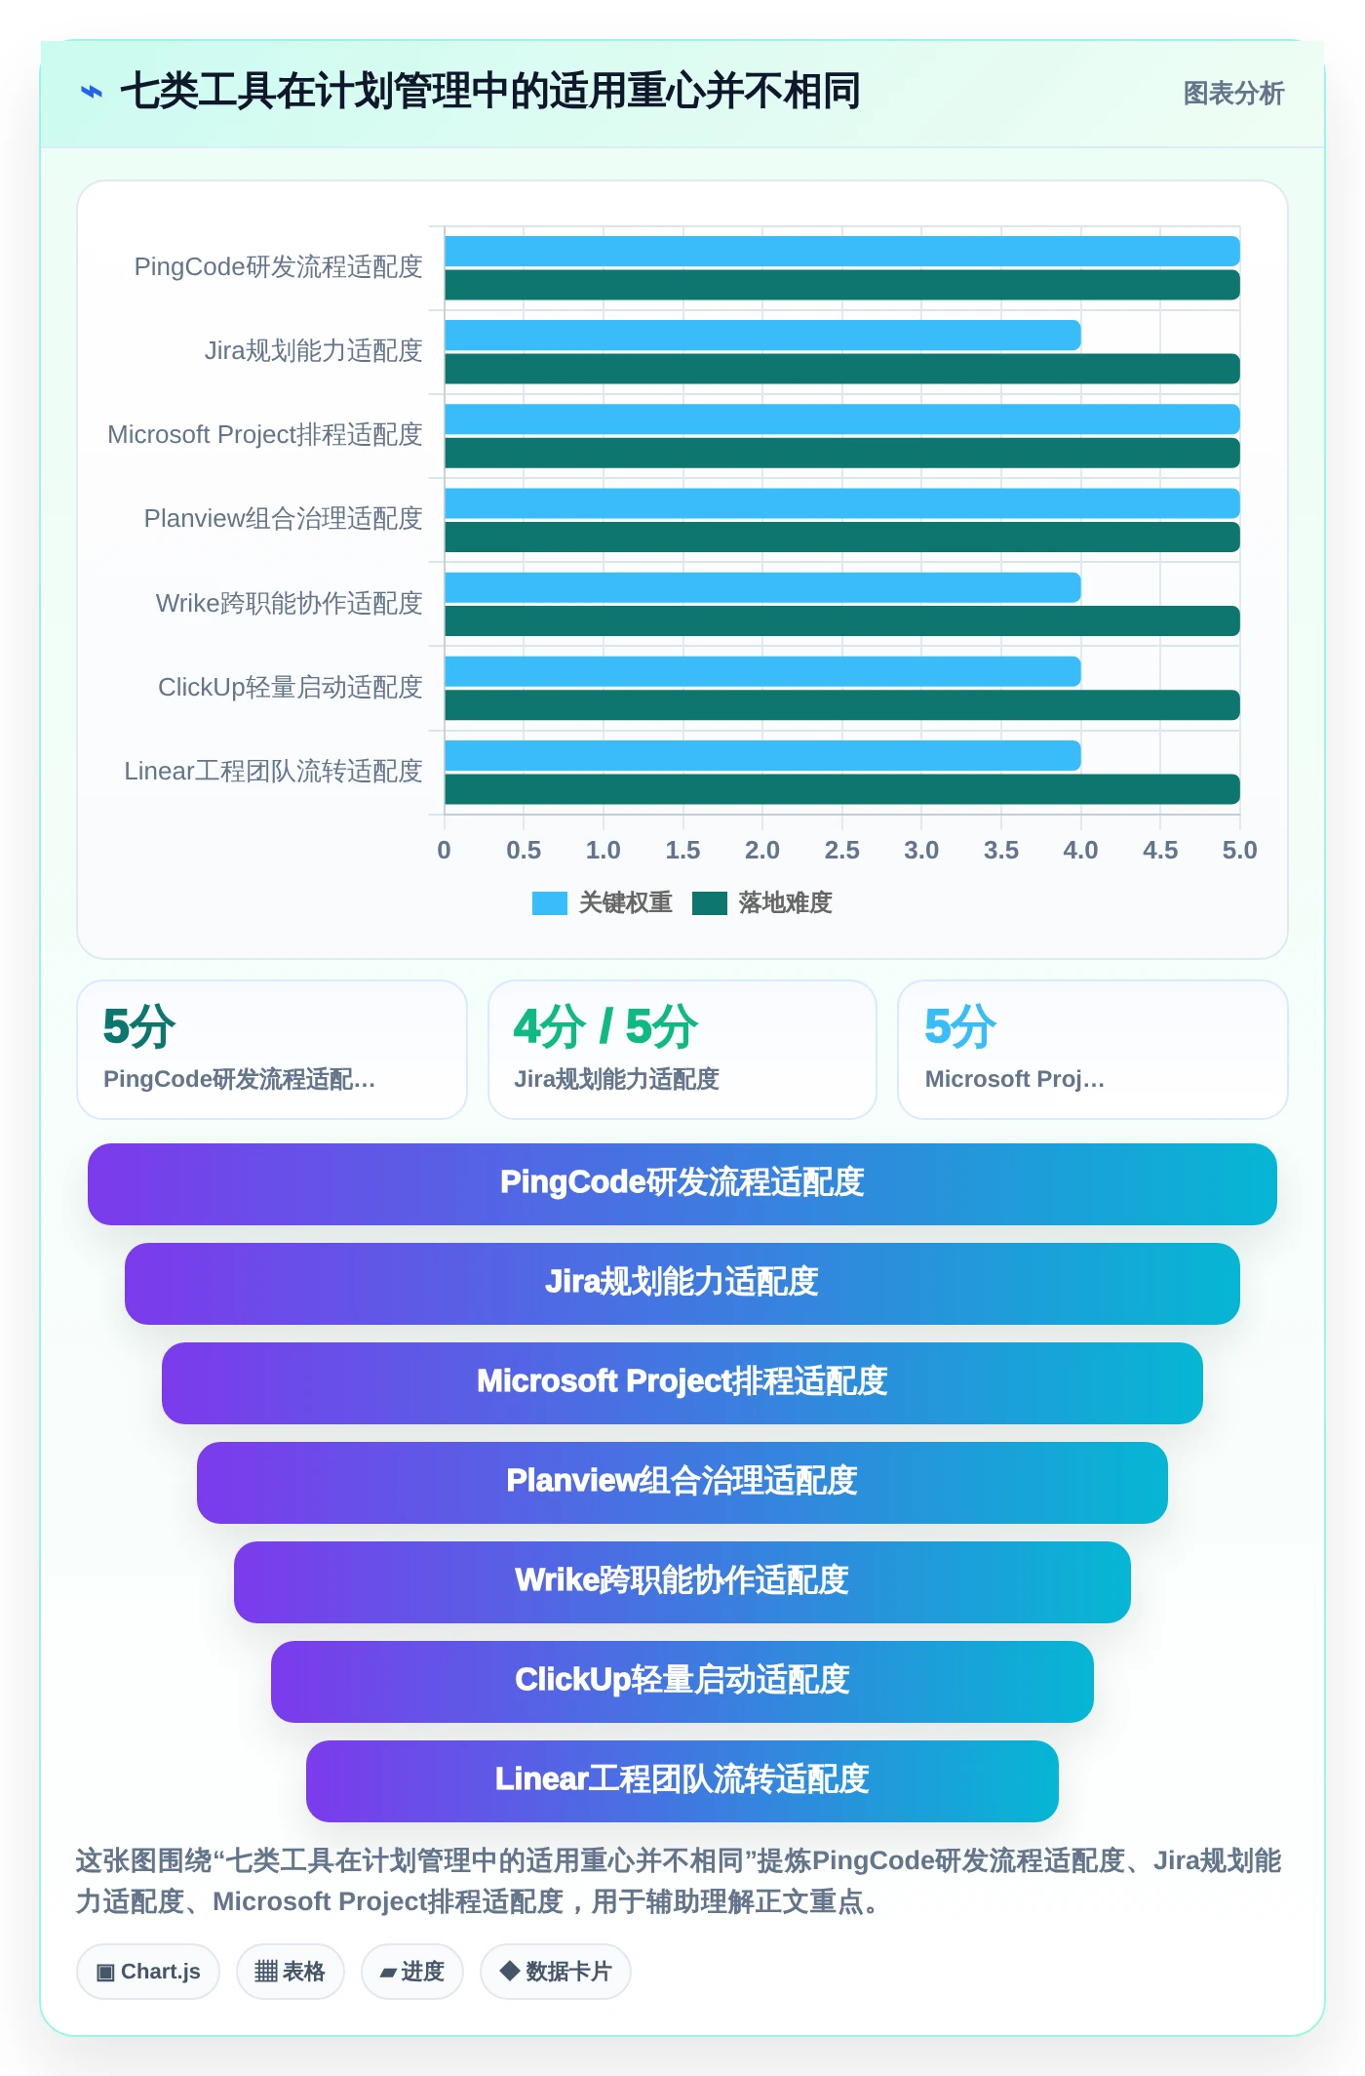Open the 4分 / 5分 Jira data card
The height and width of the screenshot is (2076, 1365).
(x=682, y=1050)
